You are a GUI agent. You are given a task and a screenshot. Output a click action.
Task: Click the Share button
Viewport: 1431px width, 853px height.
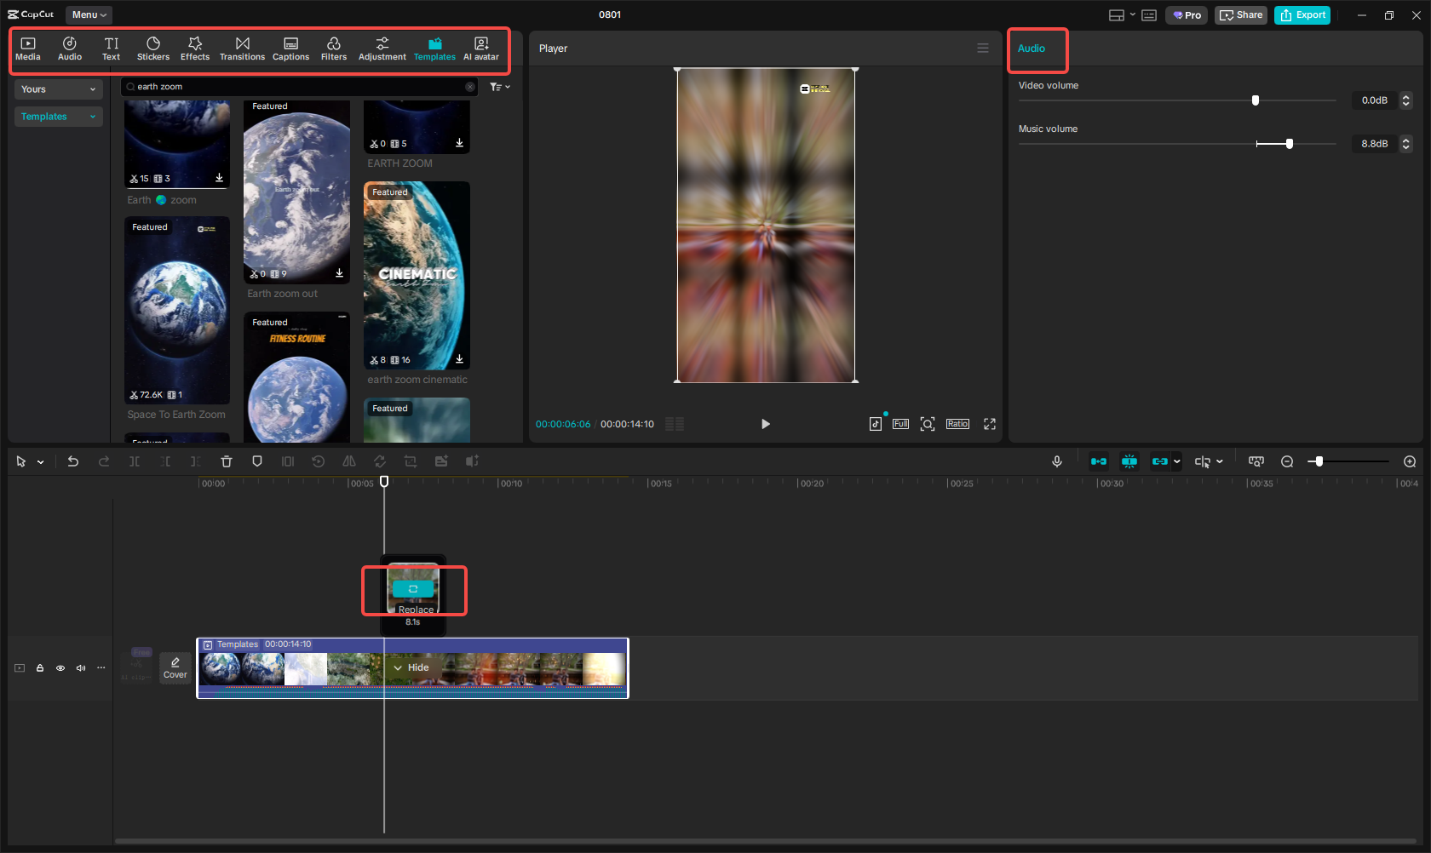(x=1240, y=14)
